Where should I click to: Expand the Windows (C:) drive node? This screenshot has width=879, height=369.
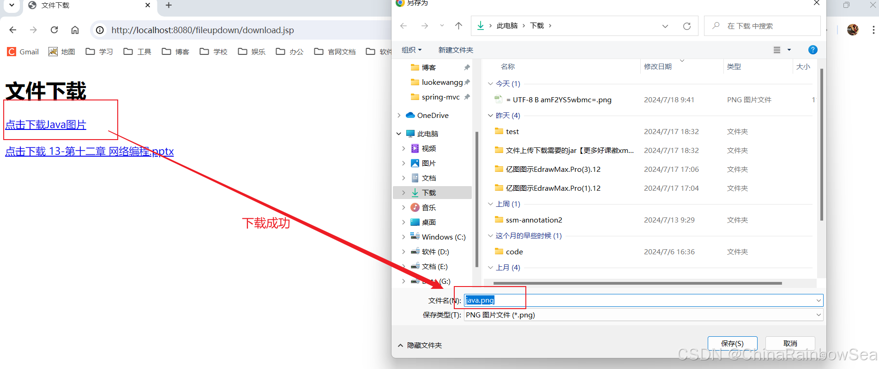click(x=403, y=237)
